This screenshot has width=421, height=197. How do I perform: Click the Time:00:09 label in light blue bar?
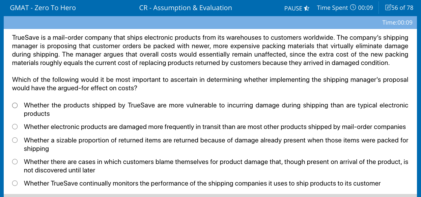397,23
